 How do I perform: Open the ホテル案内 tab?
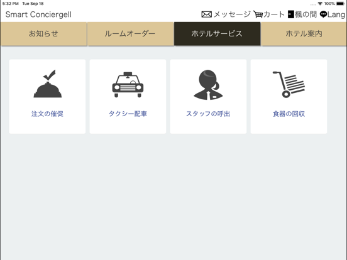coord(304,34)
